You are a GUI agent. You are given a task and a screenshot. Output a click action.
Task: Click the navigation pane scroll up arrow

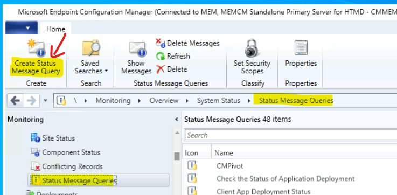point(177,133)
